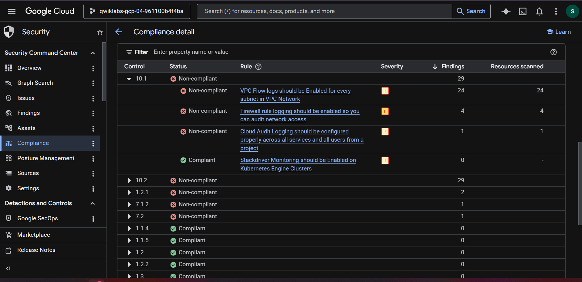The image size is (582, 282).
Task: Select Posture Management in the sidebar
Action: [x=46, y=158]
